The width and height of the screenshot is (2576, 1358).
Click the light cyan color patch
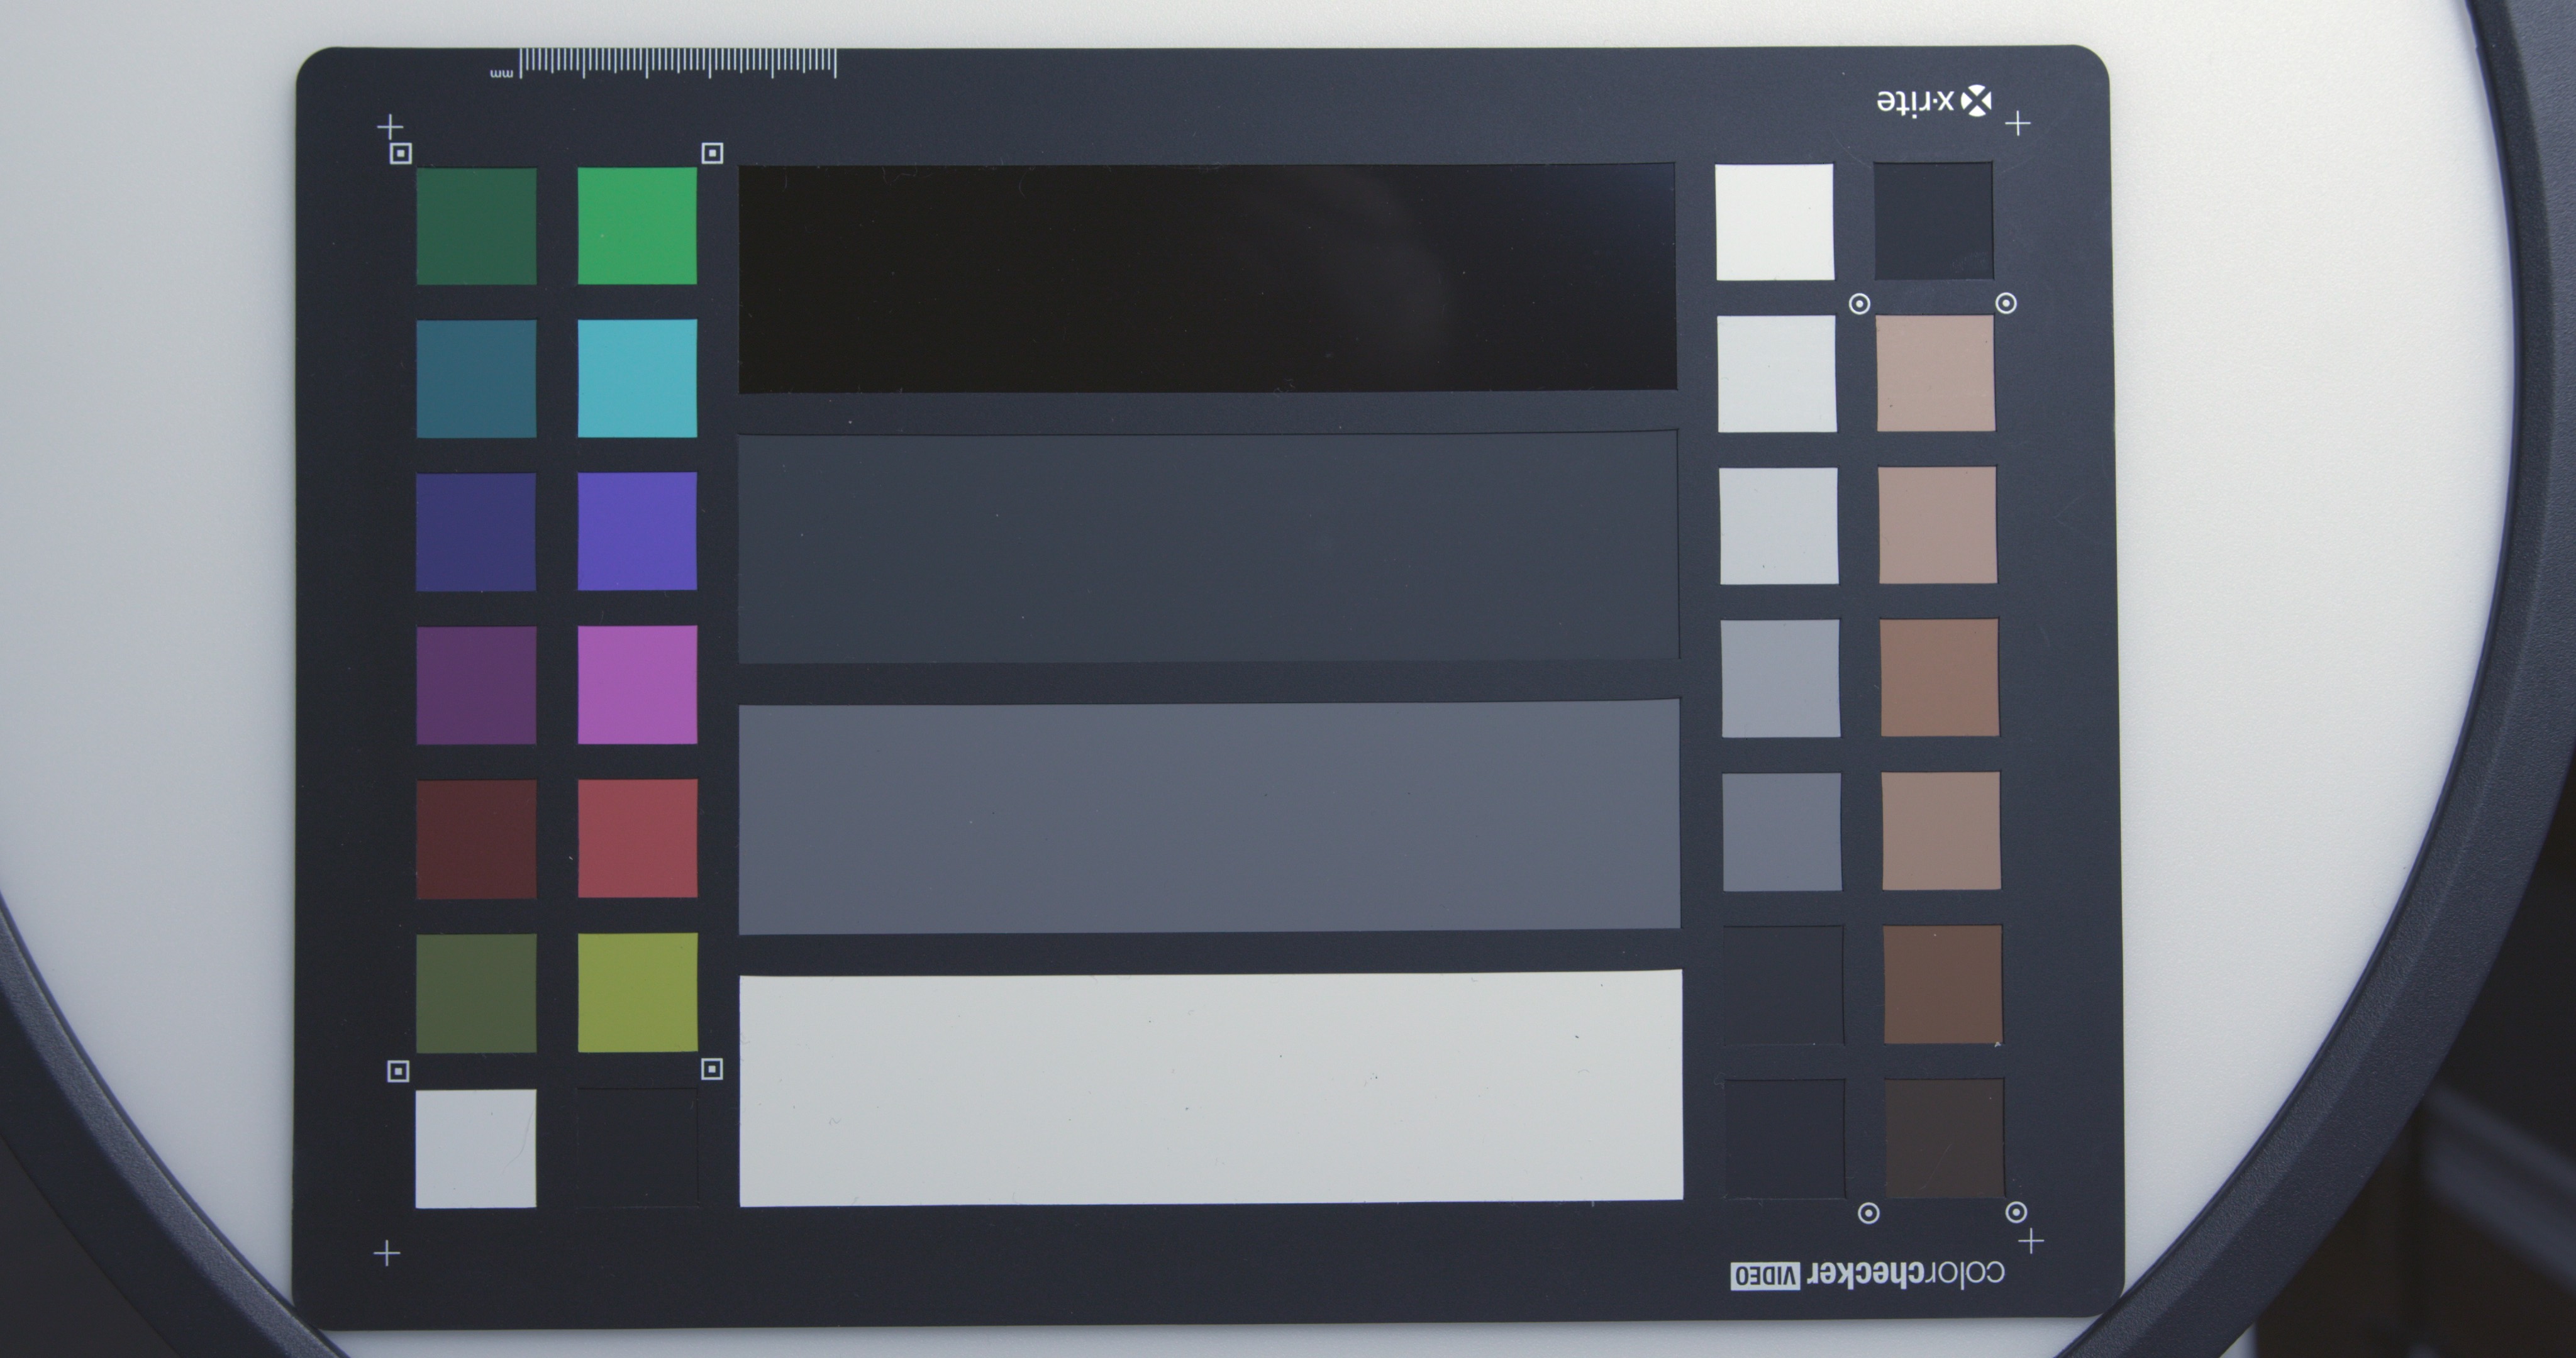637,378
